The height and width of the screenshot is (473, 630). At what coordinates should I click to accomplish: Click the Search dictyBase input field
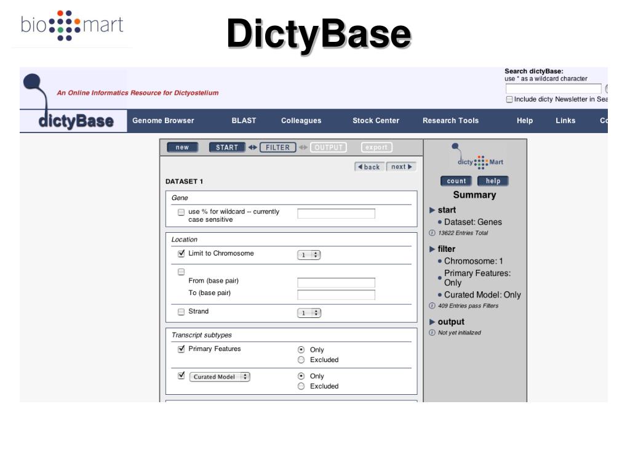553,89
